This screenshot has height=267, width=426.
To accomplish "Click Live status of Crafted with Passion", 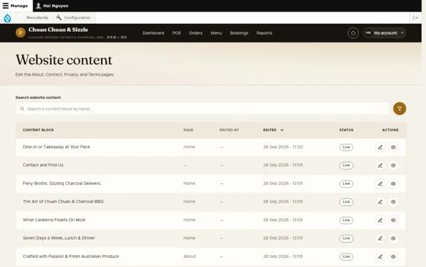I will point(346,257).
